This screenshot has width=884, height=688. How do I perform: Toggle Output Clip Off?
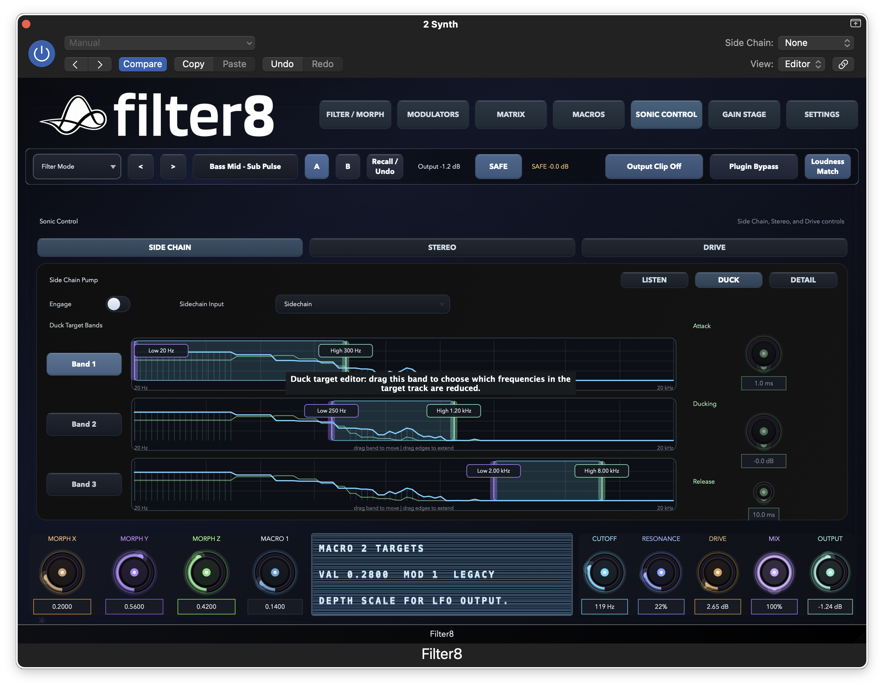(654, 166)
